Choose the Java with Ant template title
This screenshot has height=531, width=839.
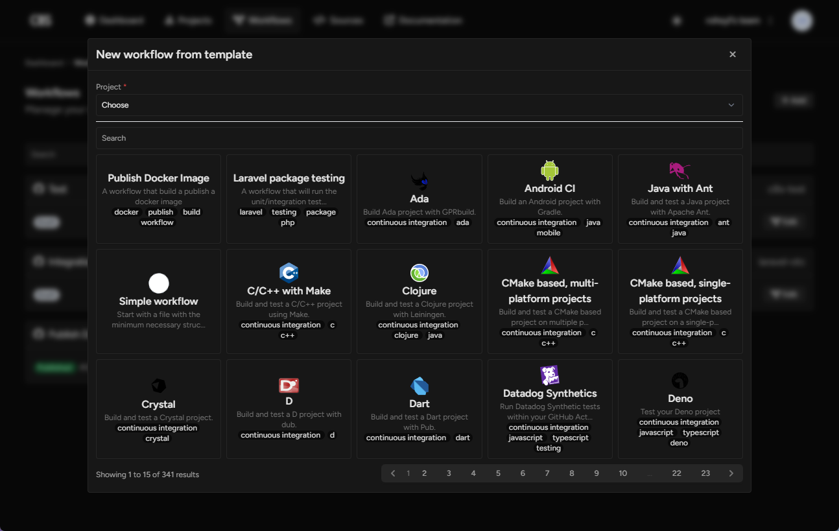coord(680,189)
